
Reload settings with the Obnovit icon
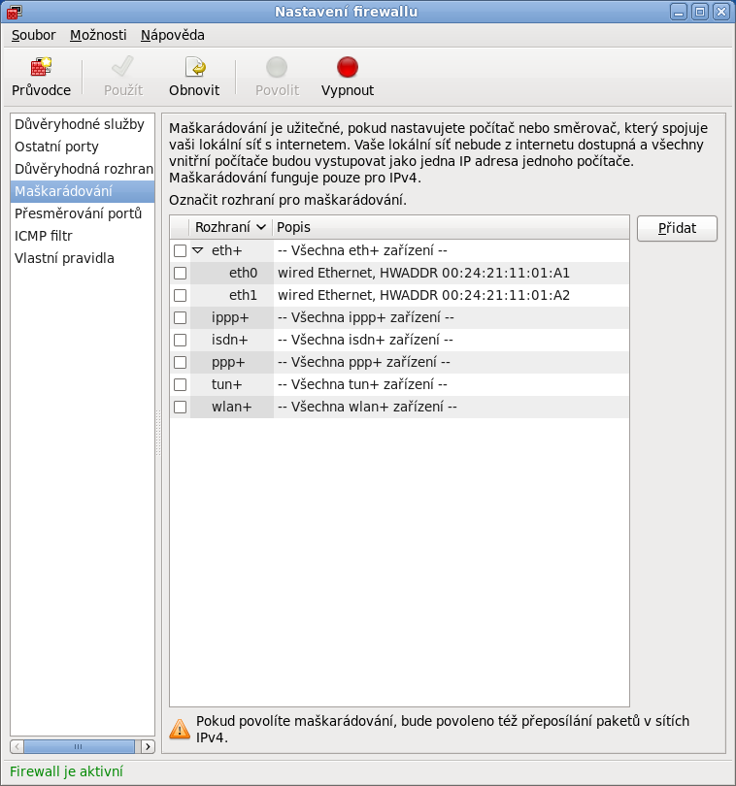coord(194,67)
